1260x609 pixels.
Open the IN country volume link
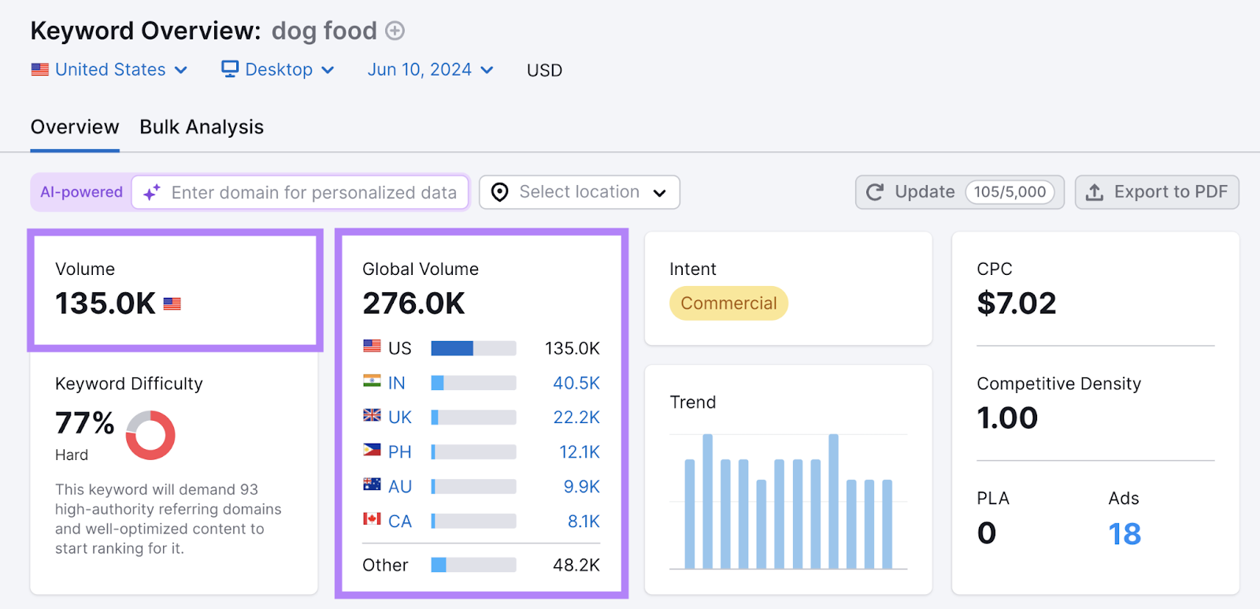(396, 383)
